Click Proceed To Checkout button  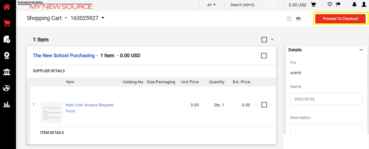coord(340,19)
